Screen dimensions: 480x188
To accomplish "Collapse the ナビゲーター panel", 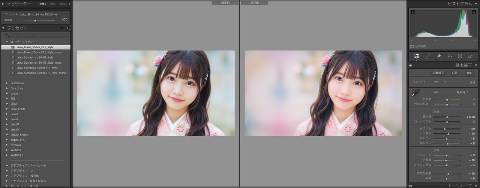I will point(3,4).
